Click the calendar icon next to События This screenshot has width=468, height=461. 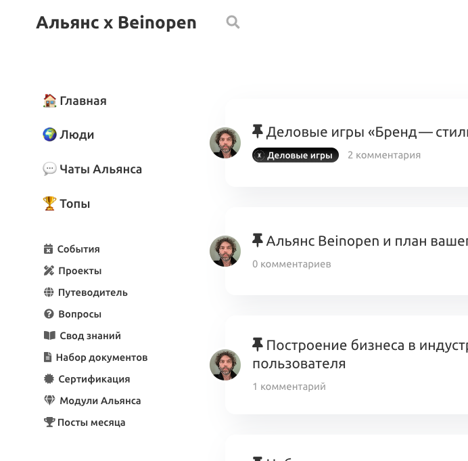point(48,248)
